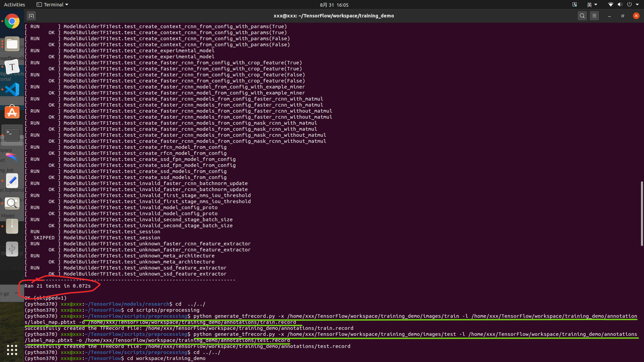Viewport: 644px width, 362px height.
Task: Open the terminal hamburger menu
Action: [x=594, y=16]
